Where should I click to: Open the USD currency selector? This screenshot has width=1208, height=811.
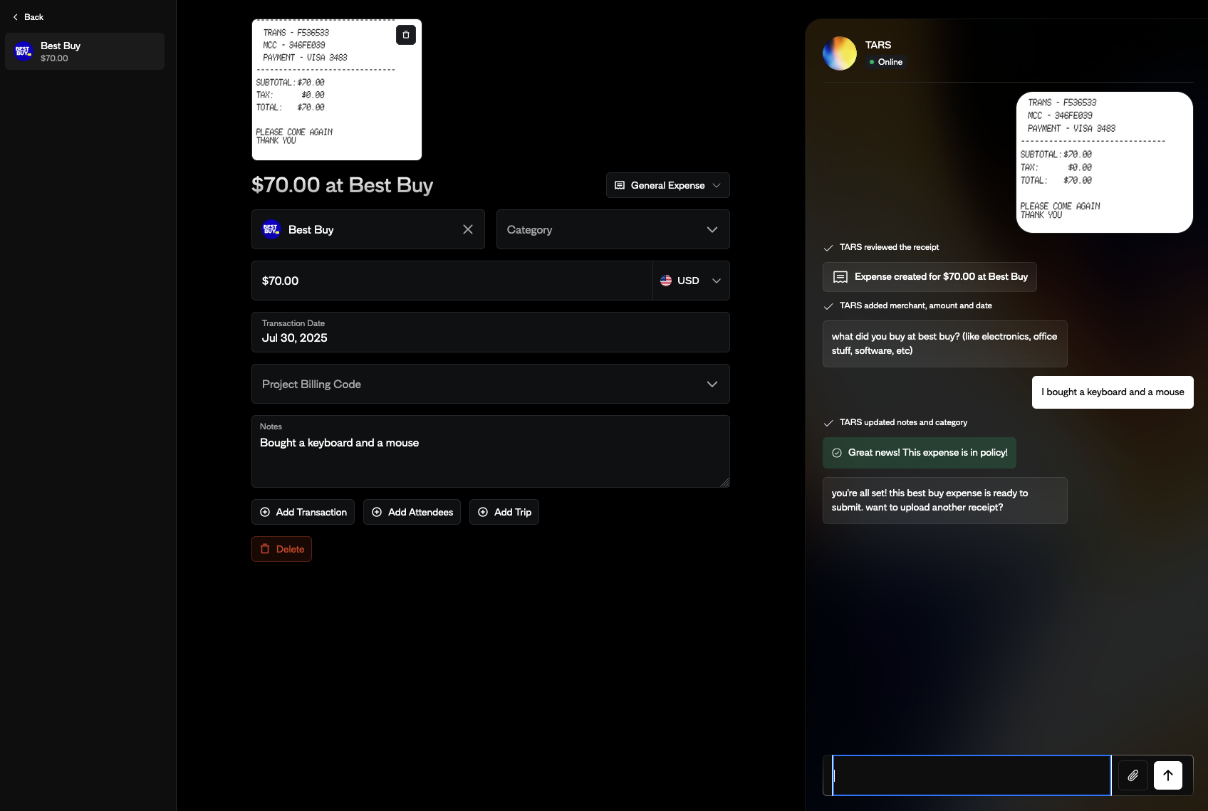point(690,281)
